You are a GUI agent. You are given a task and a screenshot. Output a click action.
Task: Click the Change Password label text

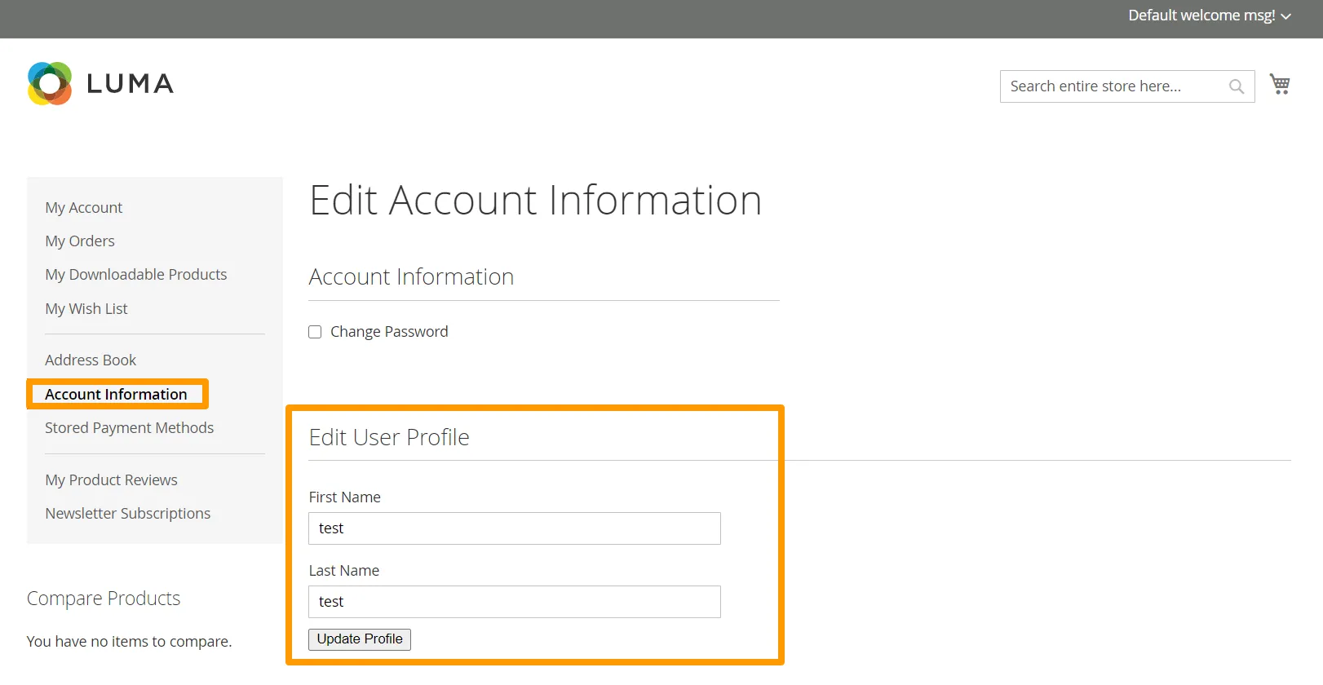tap(389, 332)
